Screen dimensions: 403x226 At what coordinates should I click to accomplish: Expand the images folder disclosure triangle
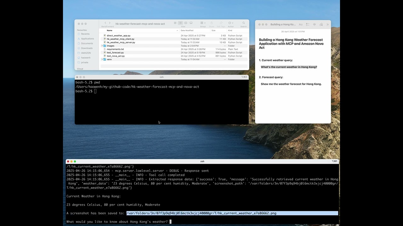click(x=102, y=46)
